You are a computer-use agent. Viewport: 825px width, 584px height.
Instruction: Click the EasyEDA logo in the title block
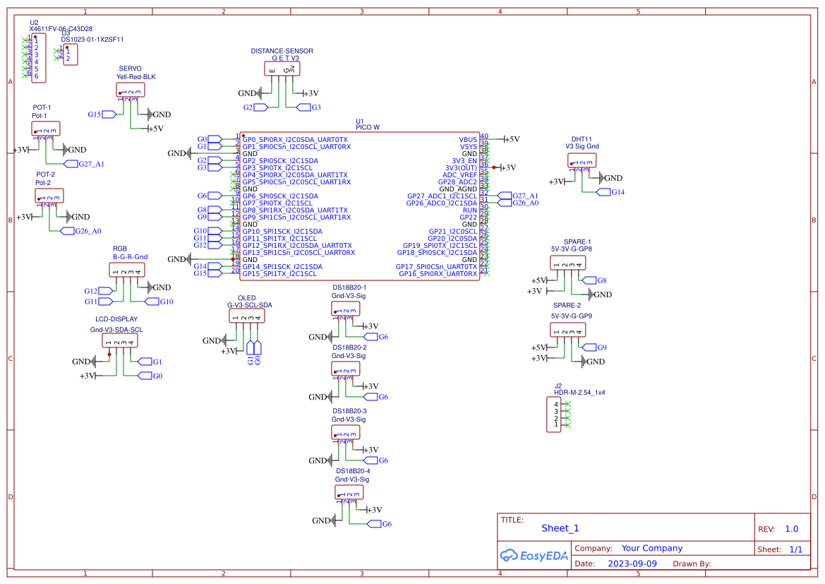pyautogui.click(x=534, y=555)
